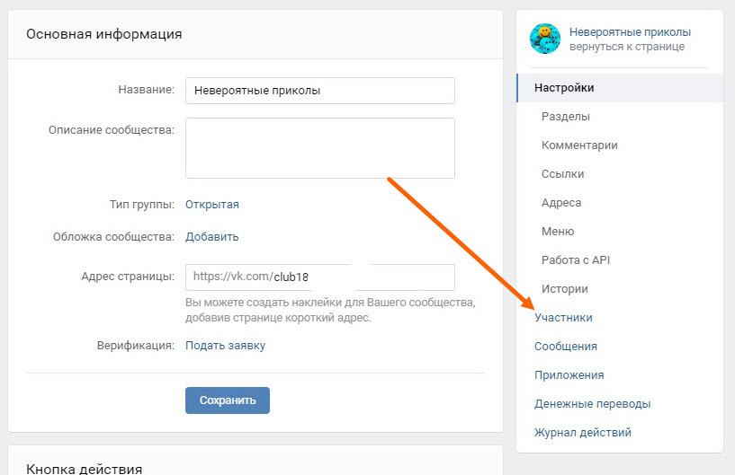Open the Адреса section
The image size is (735, 475).
[x=561, y=203]
